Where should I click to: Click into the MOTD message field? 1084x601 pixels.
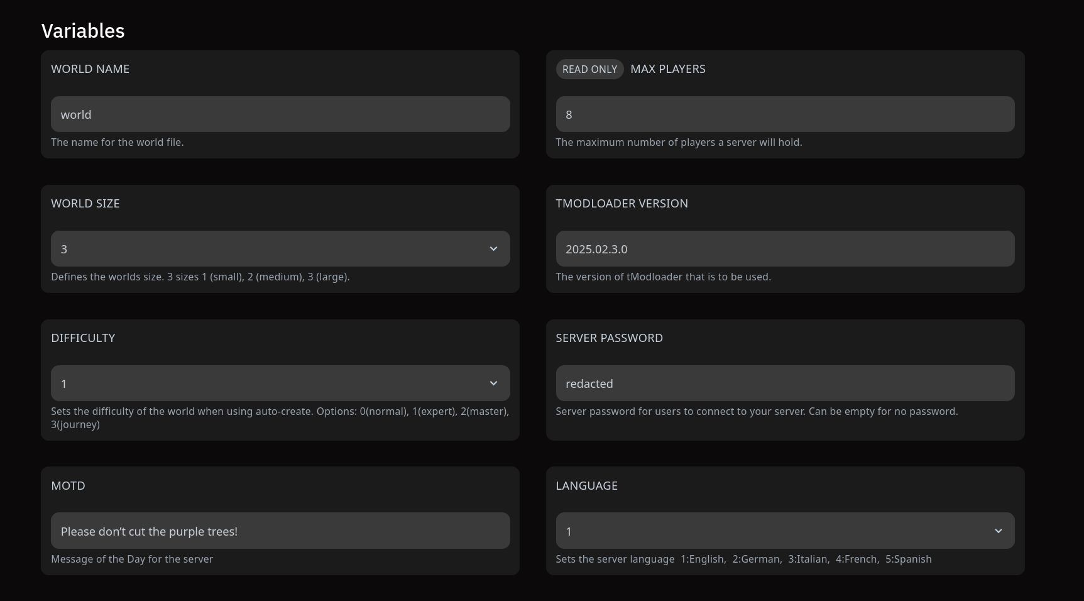[x=280, y=531]
